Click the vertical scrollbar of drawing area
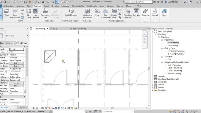201x113 pixels. click(149, 68)
